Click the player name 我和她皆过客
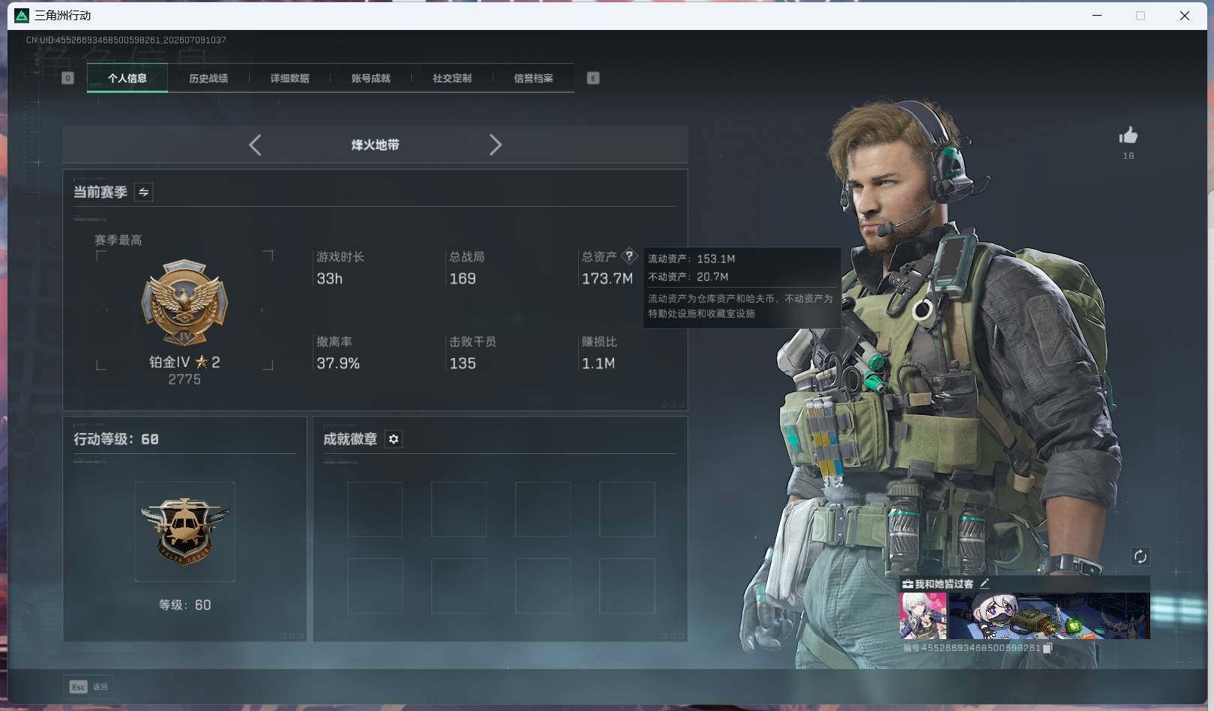The image size is (1214, 711). [x=944, y=584]
